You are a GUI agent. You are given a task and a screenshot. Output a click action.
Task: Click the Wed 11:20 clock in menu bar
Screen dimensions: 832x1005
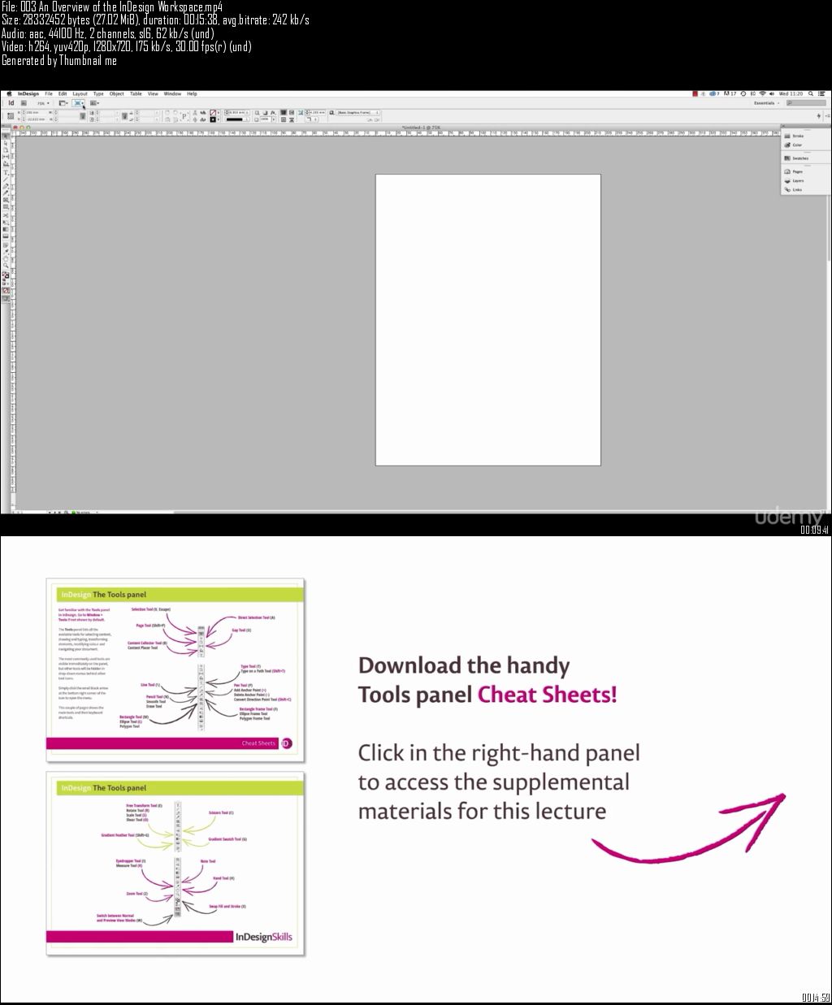(x=791, y=93)
